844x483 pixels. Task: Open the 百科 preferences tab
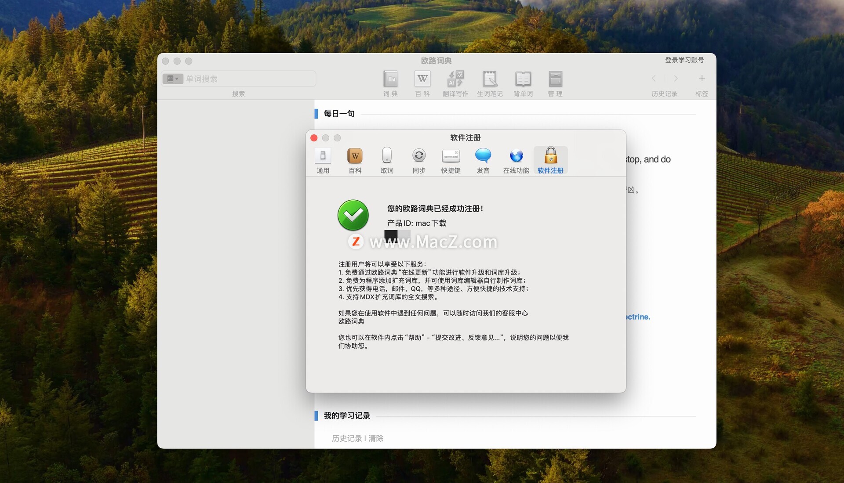(355, 161)
